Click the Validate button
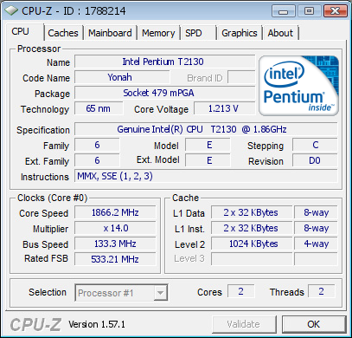 (244, 324)
